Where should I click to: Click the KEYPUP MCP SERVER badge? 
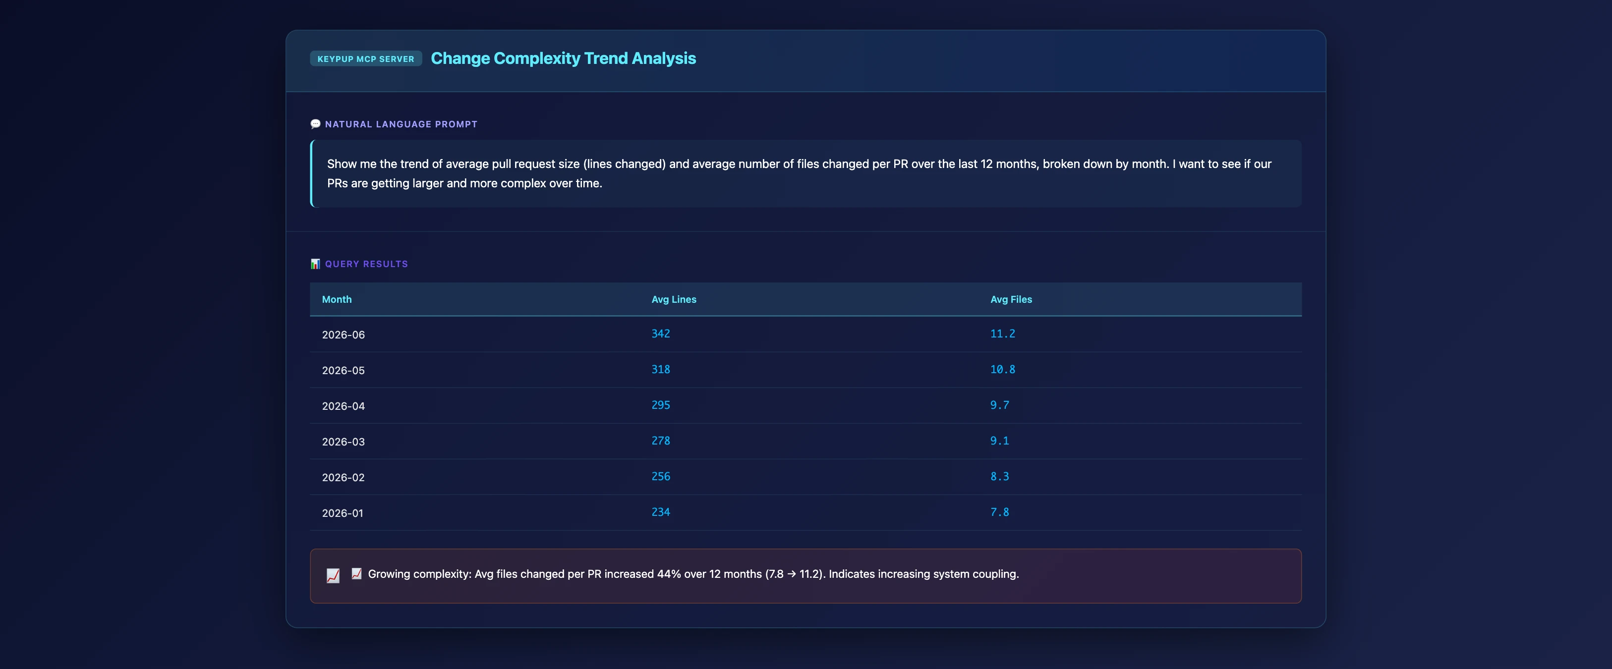365,59
